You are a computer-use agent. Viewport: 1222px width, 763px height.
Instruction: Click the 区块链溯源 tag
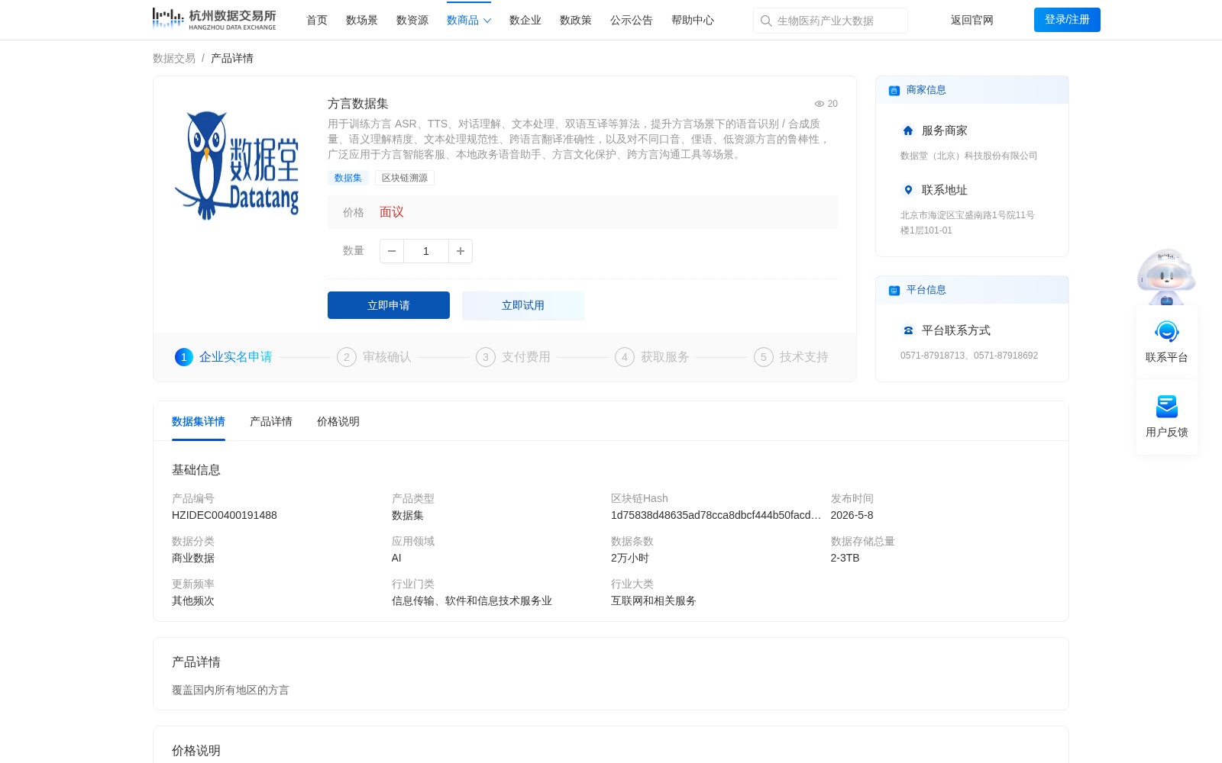(405, 178)
